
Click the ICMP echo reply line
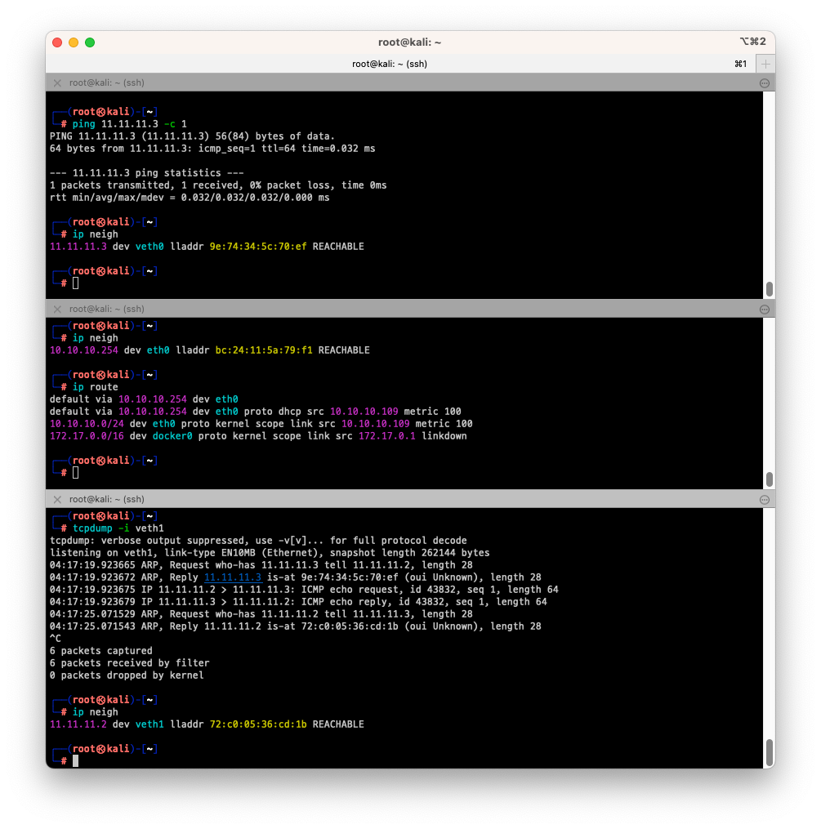tap(298, 602)
